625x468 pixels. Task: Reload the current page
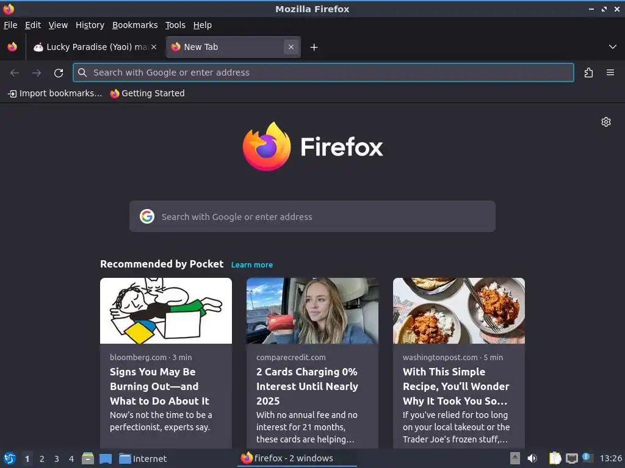pos(59,73)
